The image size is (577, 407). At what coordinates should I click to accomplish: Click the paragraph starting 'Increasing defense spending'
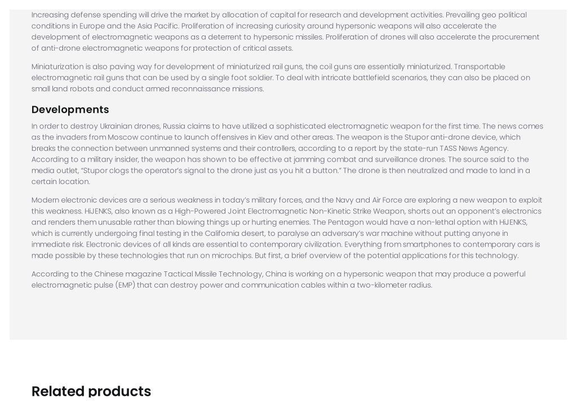click(286, 32)
